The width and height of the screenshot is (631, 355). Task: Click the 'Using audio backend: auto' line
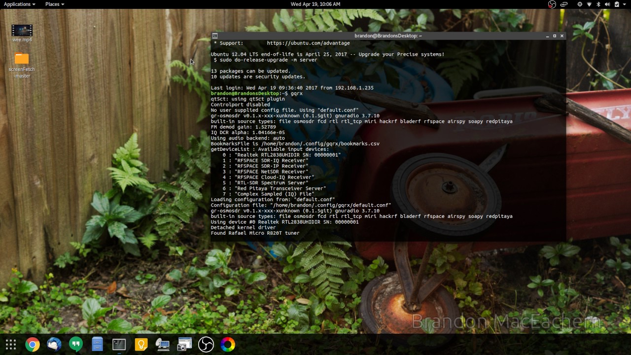pos(248,138)
